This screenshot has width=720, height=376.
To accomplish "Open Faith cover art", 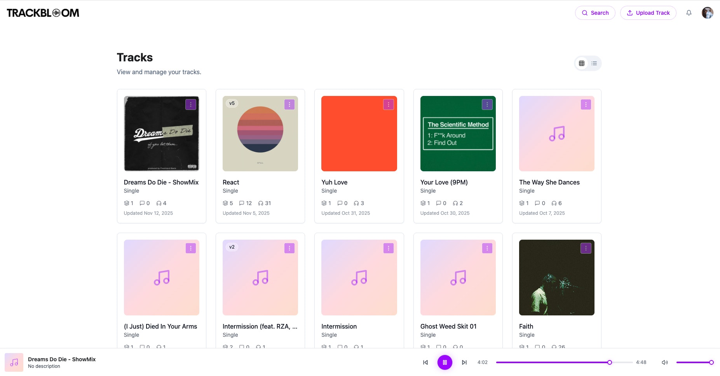I will click(557, 277).
